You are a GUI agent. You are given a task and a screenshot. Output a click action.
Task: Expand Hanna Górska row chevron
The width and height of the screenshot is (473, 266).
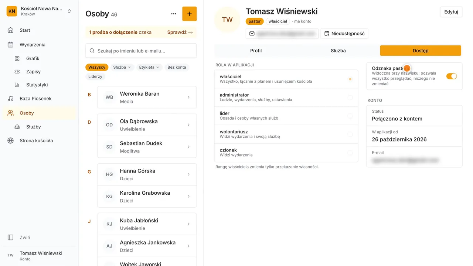(188, 174)
